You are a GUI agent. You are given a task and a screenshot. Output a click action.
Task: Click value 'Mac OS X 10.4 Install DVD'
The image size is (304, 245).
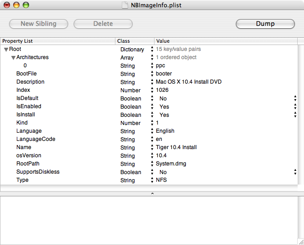[x=189, y=82]
